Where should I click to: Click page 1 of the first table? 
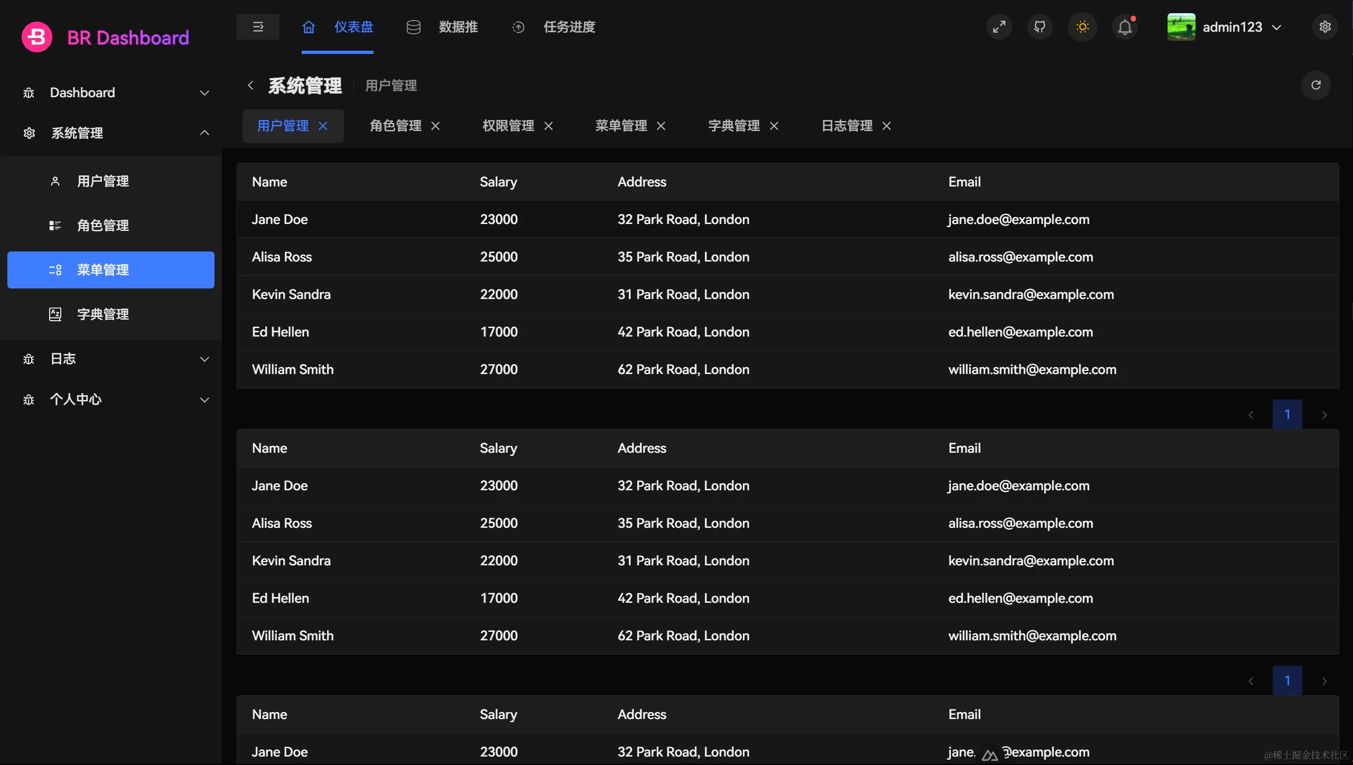(x=1287, y=414)
